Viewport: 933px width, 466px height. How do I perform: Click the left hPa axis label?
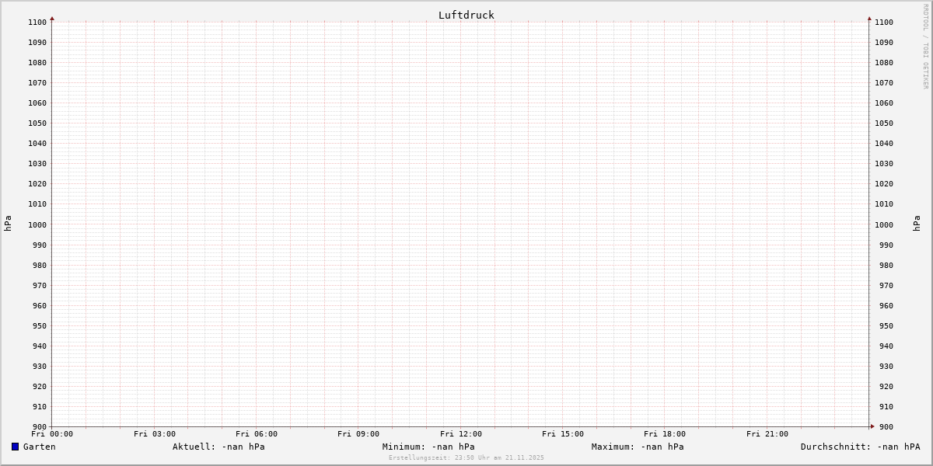(x=8, y=224)
